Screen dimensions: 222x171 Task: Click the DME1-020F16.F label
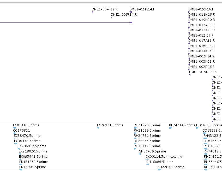point(201,9)
